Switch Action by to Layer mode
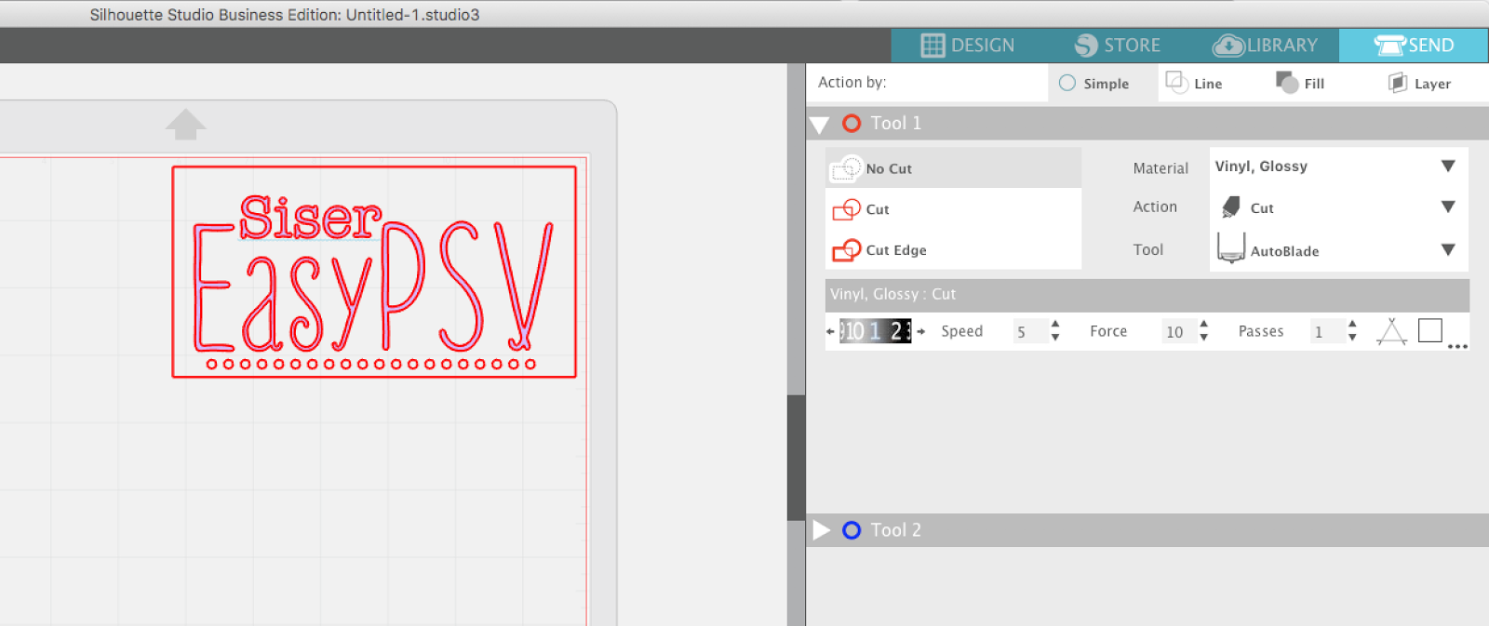 pyautogui.click(x=1419, y=83)
